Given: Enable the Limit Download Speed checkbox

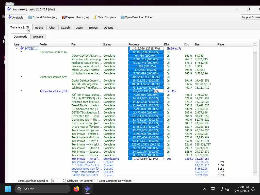Looking at the screenshot, I should pyautogui.click(x=15, y=181).
